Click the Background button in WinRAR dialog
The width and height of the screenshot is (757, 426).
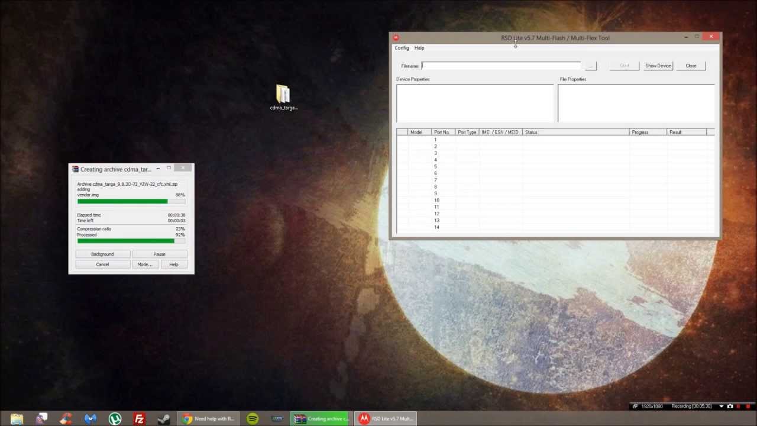(x=102, y=254)
